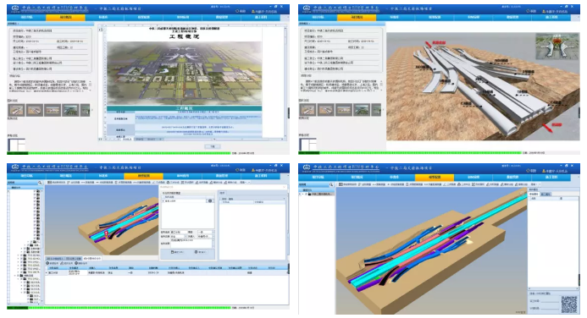The width and height of the screenshot is (587, 318).
Task: Click the refresh icon in bottom-right window header
Action: point(529,171)
